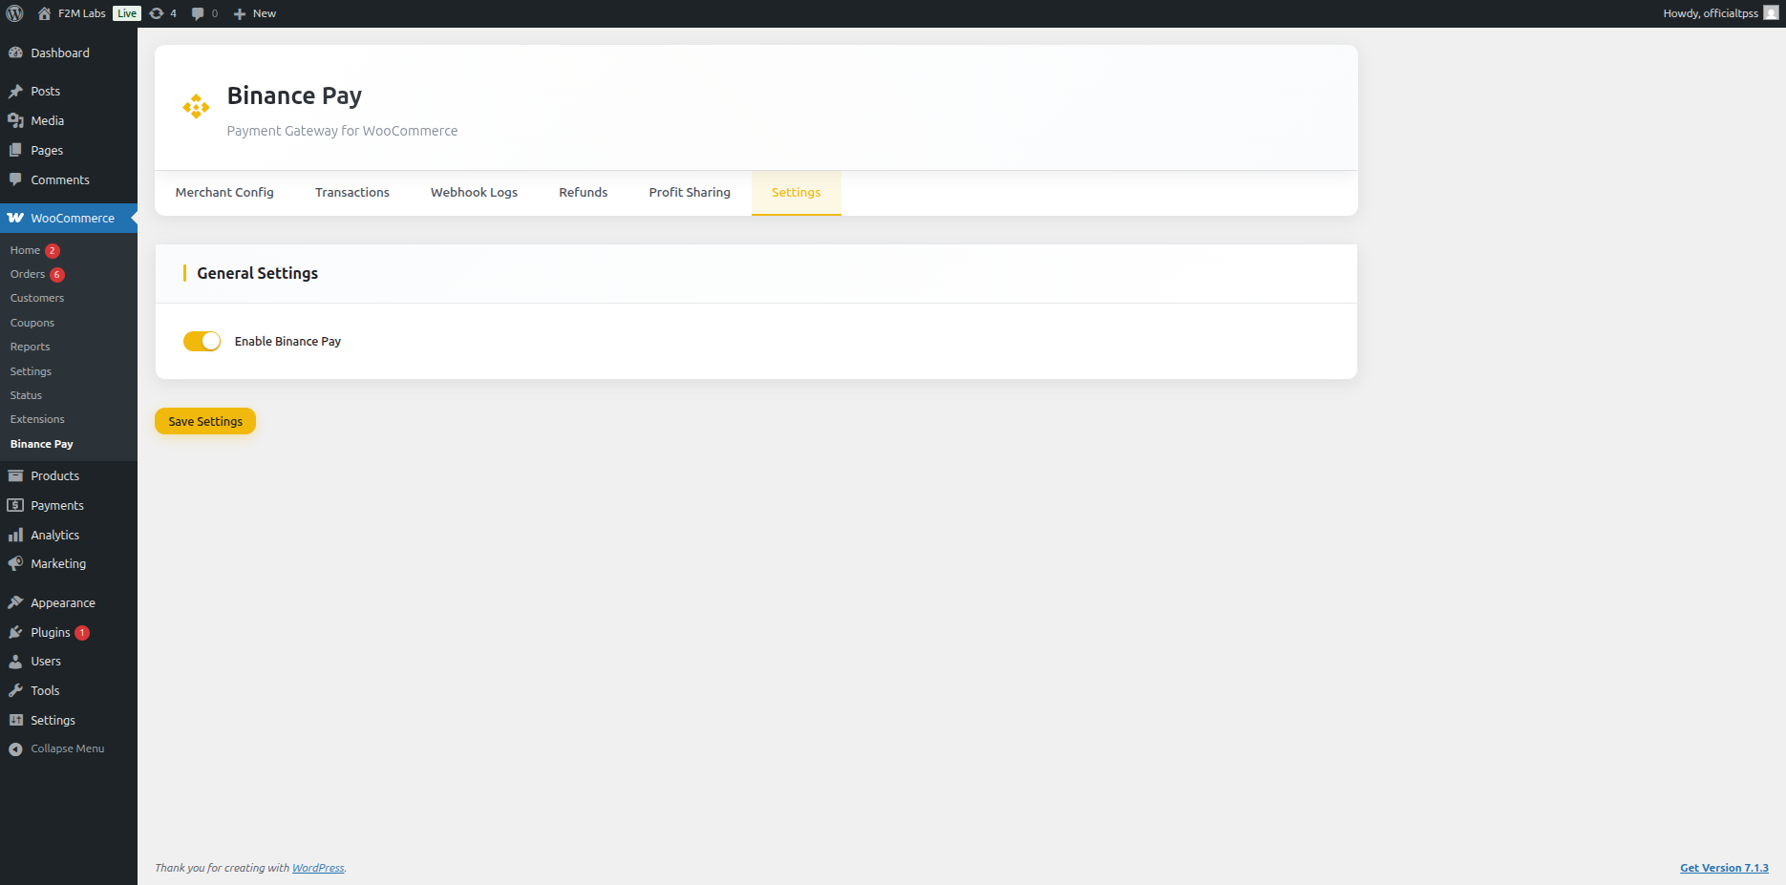Click the Binance Pay page title
1786x885 pixels.
click(294, 96)
